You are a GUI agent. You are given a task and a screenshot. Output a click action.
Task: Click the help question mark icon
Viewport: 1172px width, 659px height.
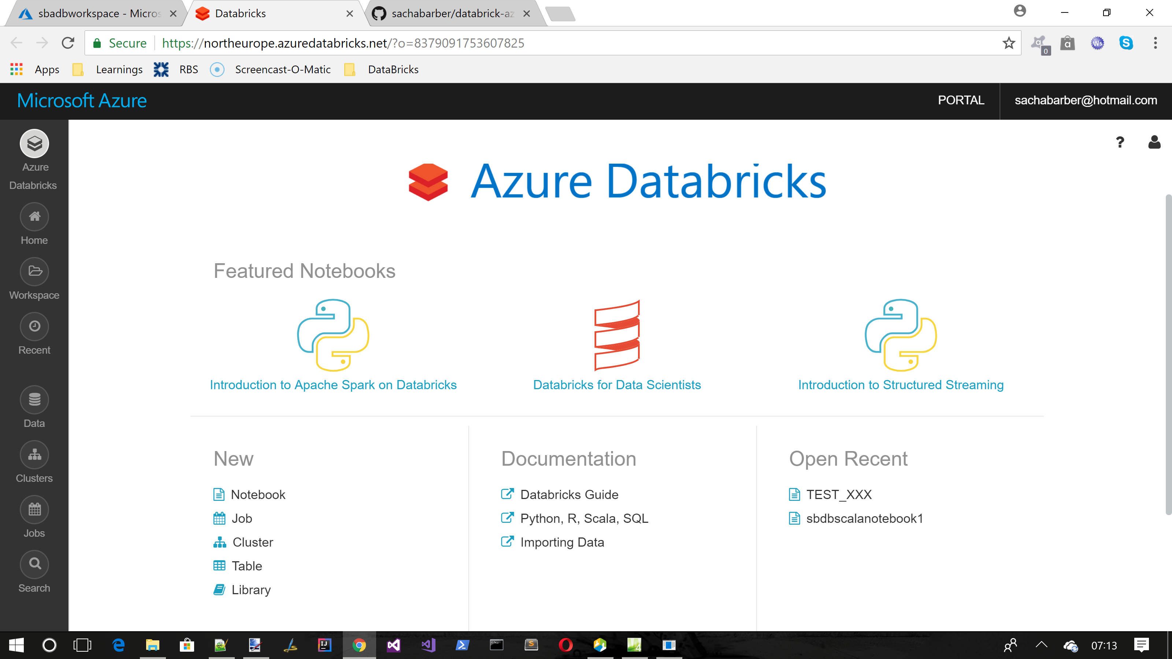click(x=1120, y=142)
